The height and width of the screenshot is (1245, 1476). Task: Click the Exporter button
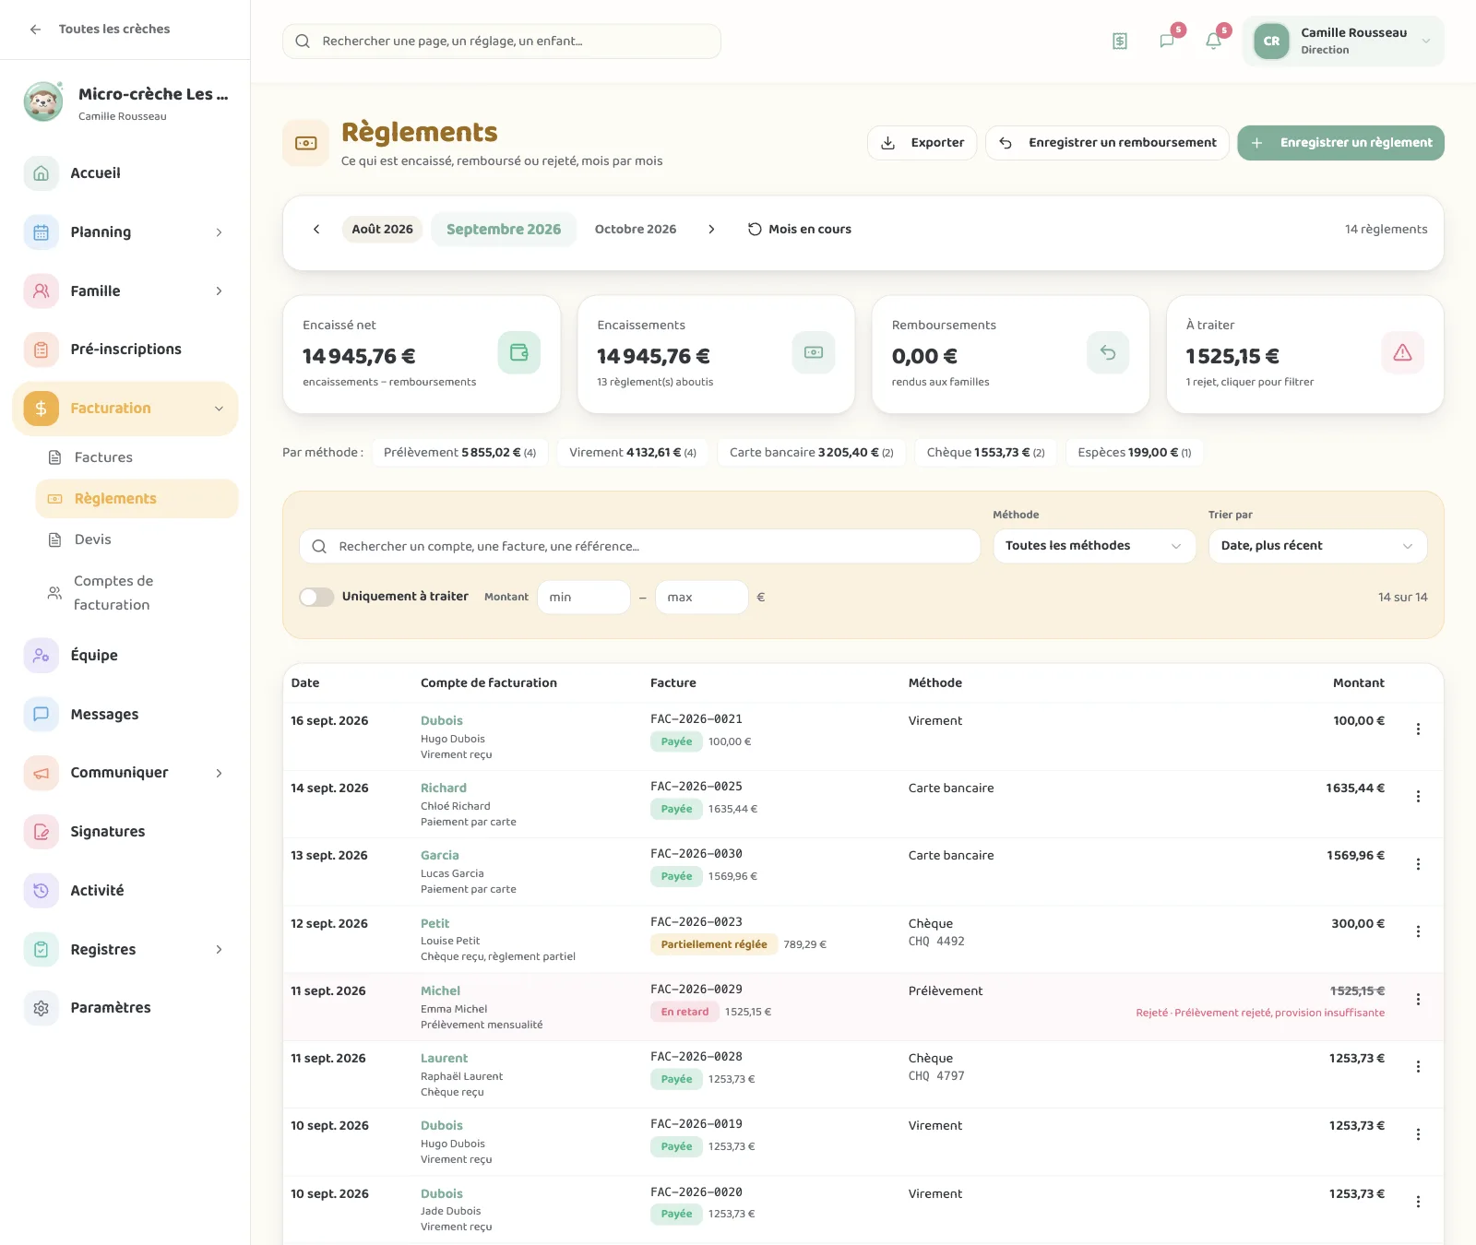coord(922,143)
